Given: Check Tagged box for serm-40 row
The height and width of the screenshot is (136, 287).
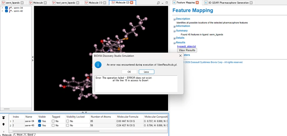Looking at the screenshot, I should 53,125.
